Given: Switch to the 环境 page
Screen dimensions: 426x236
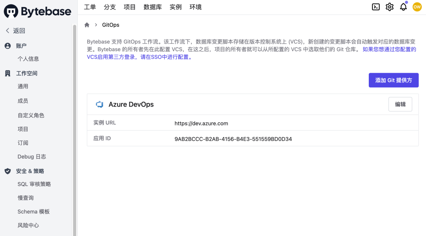Looking at the screenshot, I should [196, 7].
